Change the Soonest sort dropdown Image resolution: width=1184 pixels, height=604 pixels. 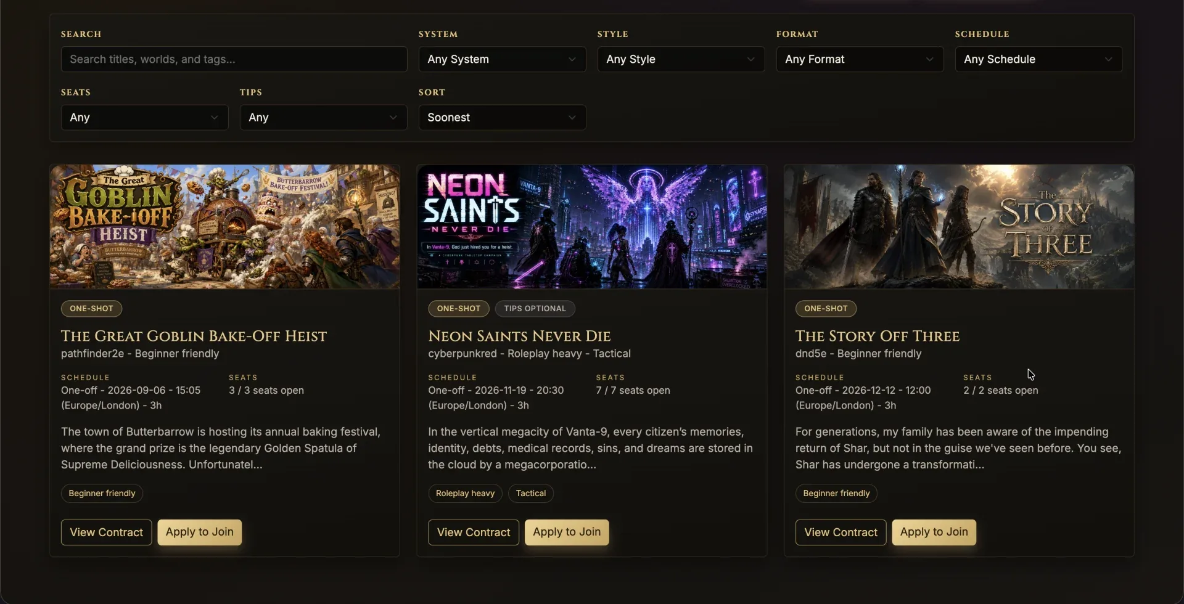(502, 117)
